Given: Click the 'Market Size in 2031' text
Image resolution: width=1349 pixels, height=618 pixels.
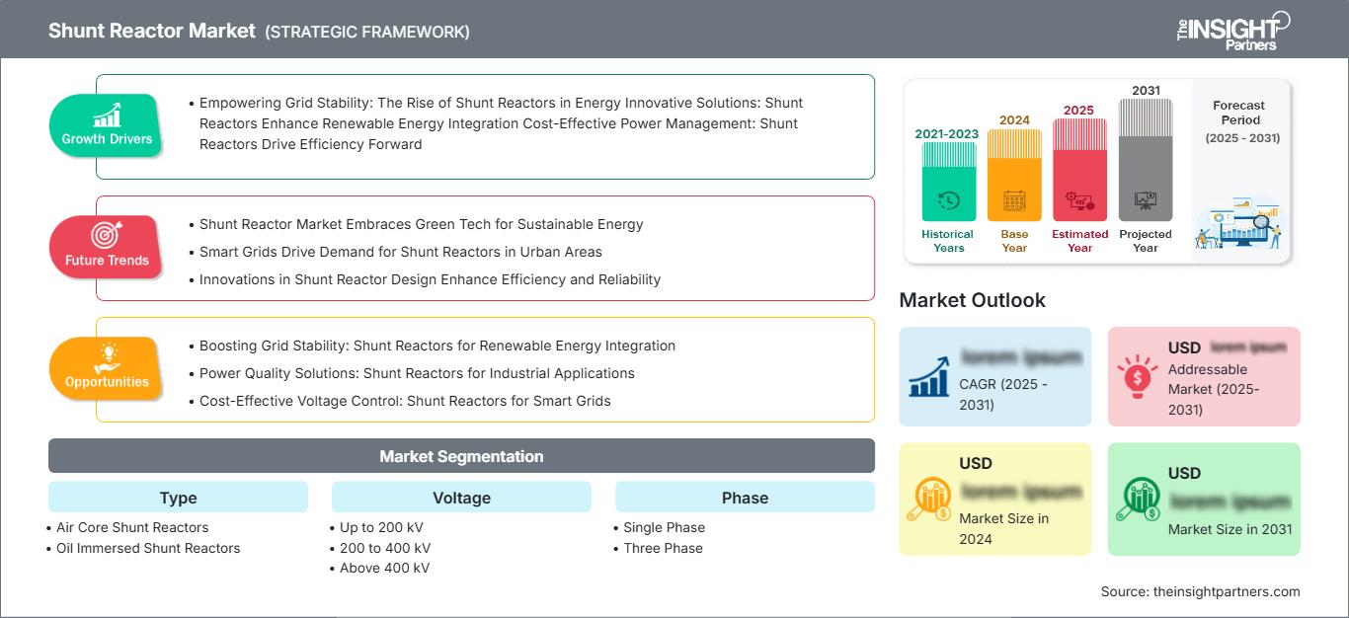Looking at the screenshot, I should coord(1230,529).
